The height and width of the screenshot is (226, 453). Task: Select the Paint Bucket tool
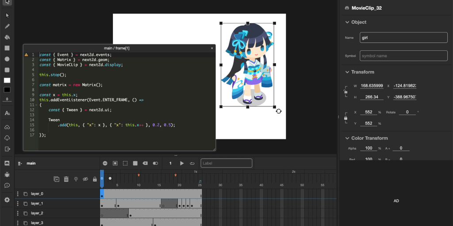pos(7,37)
